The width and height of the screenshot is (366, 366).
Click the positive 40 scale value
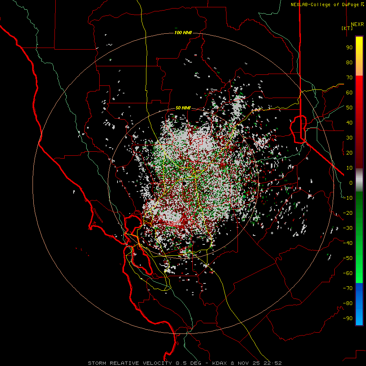point(349,122)
